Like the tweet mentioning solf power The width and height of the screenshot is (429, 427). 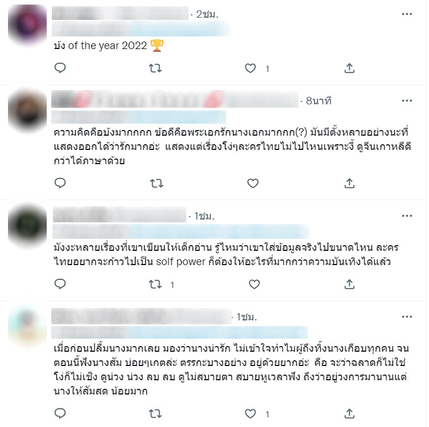[x=254, y=284]
